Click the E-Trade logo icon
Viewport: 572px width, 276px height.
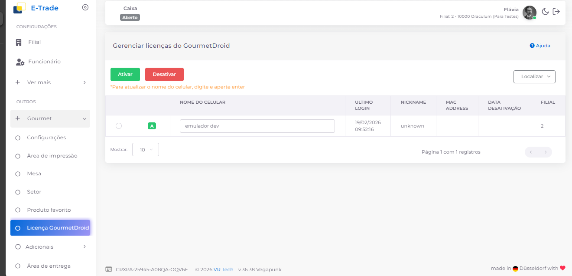pos(19,8)
